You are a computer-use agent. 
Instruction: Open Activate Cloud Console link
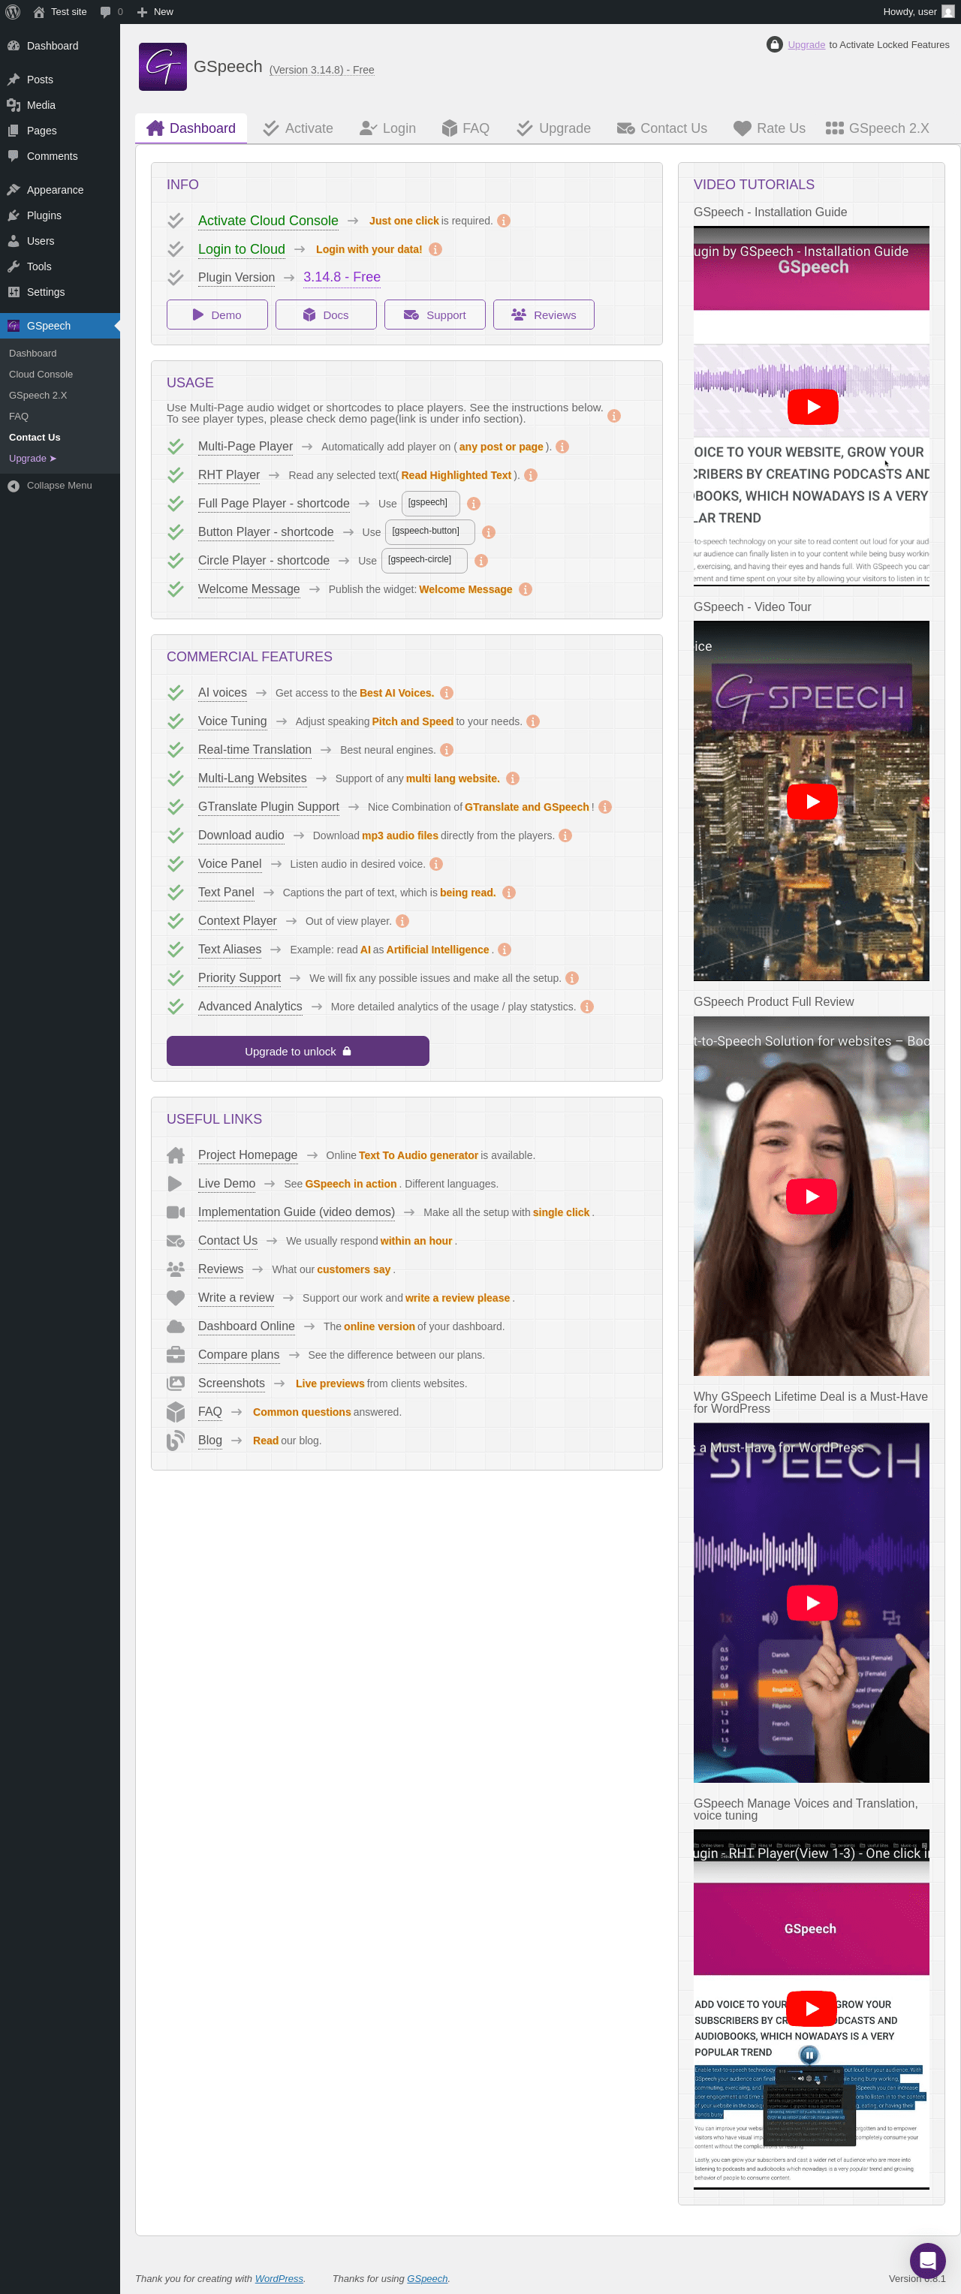268,221
